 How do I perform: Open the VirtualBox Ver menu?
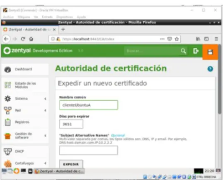pos(36,17)
